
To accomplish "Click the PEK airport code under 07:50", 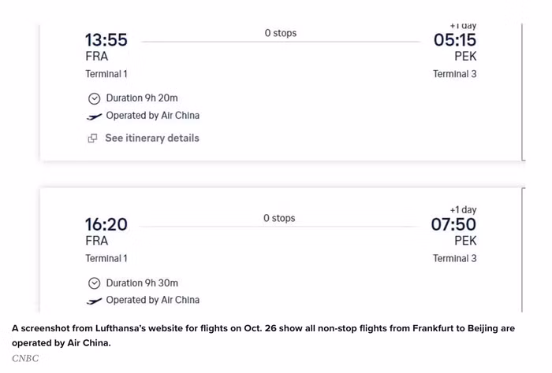I will 465,241.
